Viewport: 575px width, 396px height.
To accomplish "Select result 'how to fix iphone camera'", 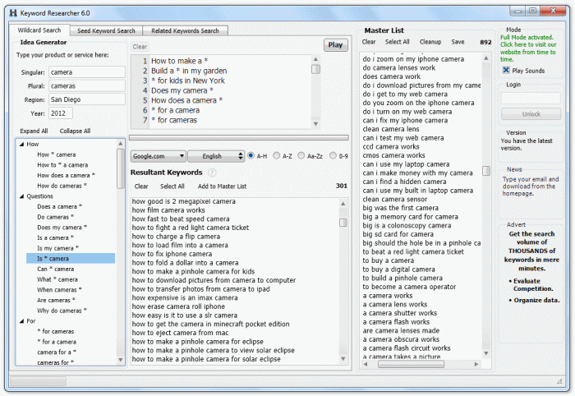I will click(x=172, y=254).
